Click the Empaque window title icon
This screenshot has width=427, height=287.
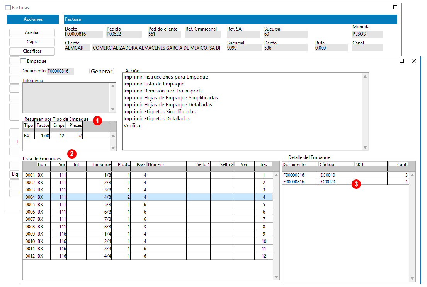pos(24,61)
